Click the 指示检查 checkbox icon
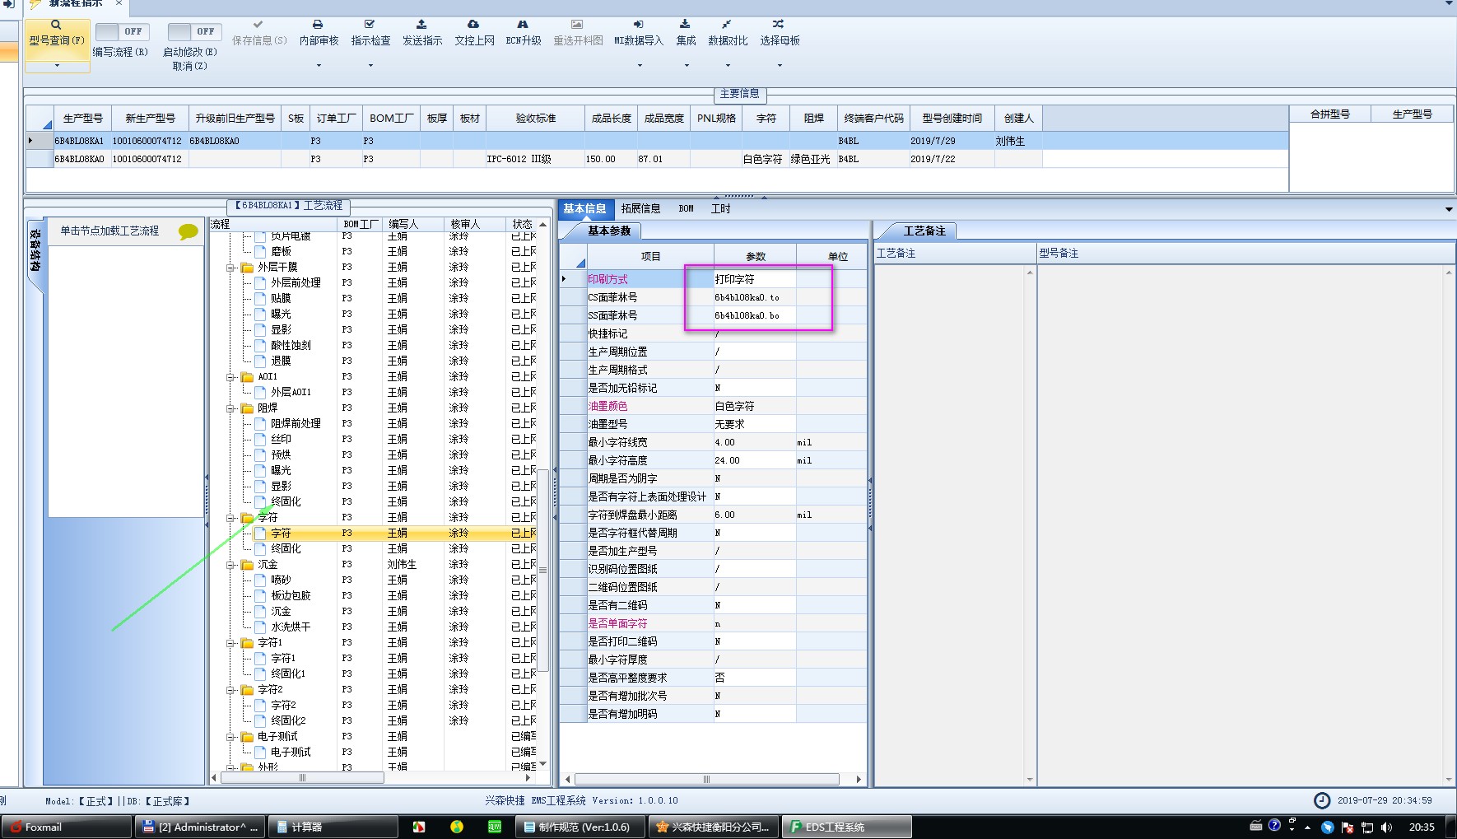 [x=370, y=25]
